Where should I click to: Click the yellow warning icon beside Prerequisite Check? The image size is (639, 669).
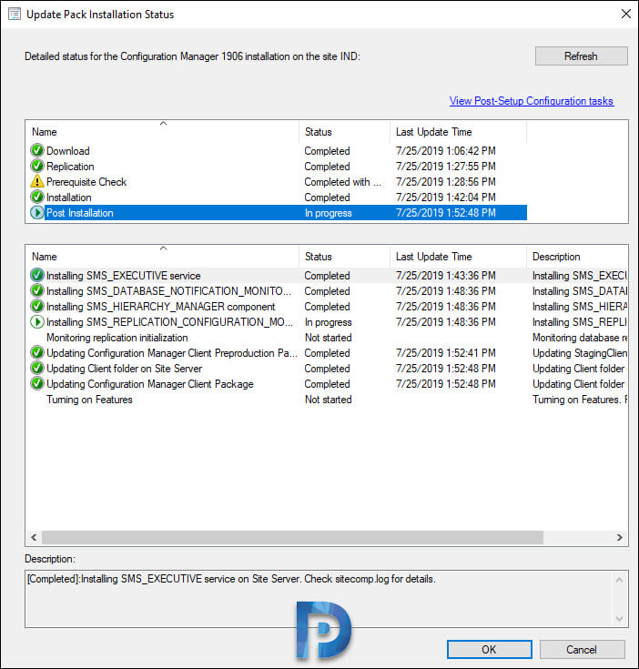coord(37,181)
